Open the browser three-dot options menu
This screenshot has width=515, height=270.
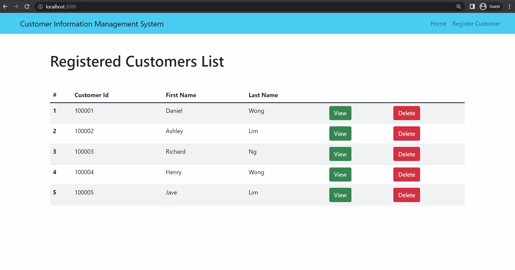click(510, 6)
